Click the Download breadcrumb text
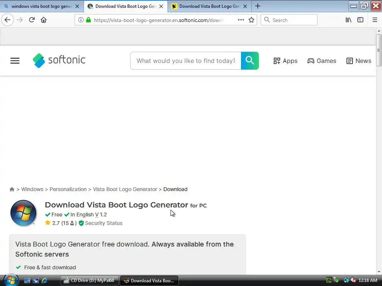This screenshot has height=286, width=382. tap(175, 189)
